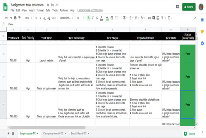206x138 pixels.
Task: Click the formula bar containing Pass
Action: (x=103, y=24)
